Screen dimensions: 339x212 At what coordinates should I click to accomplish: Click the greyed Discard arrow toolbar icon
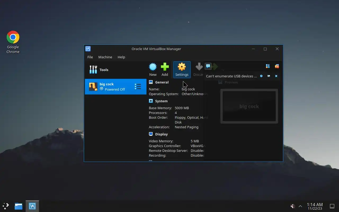coord(199,67)
